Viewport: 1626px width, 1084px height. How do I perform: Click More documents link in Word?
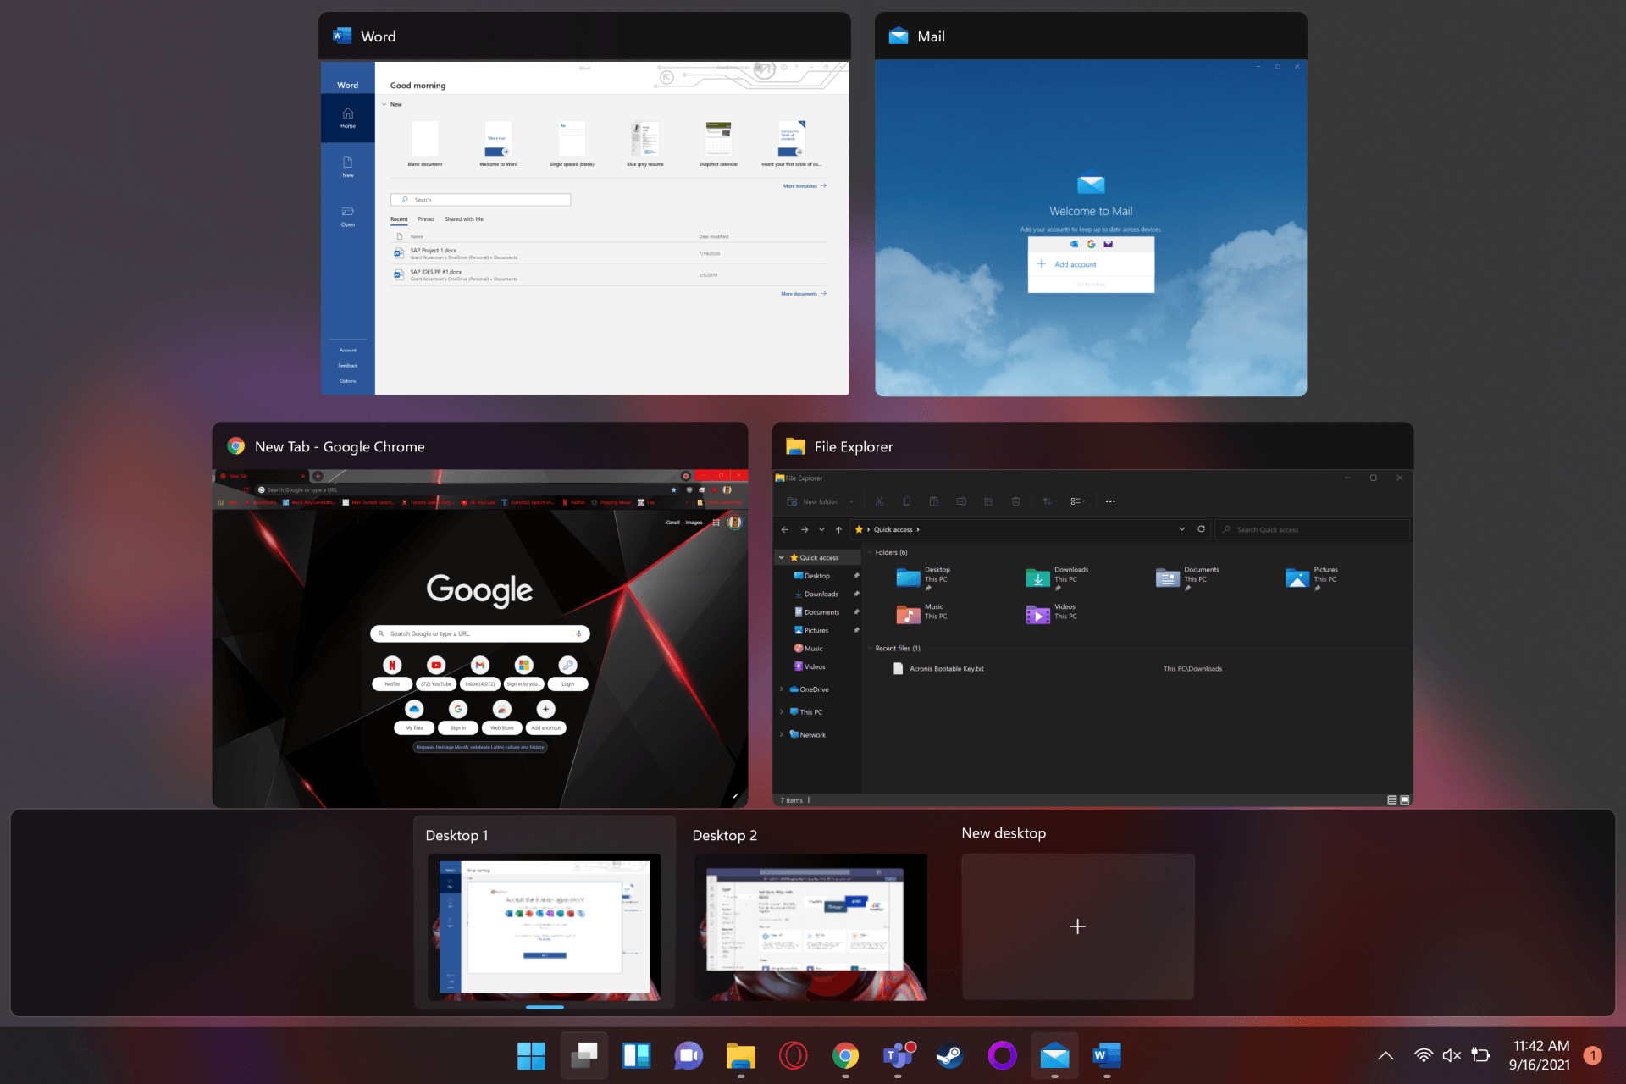click(804, 294)
